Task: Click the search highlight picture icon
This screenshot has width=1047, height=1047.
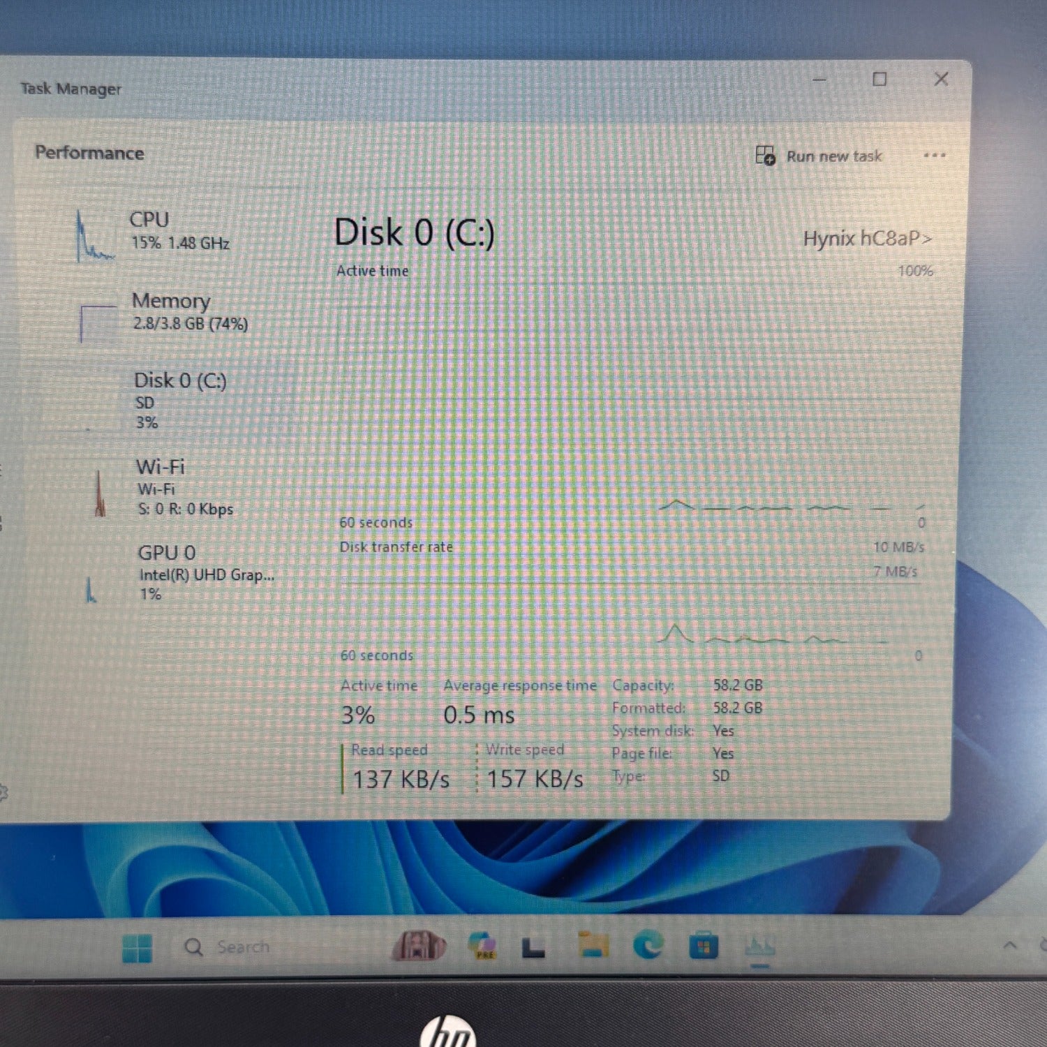Action: (x=418, y=946)
